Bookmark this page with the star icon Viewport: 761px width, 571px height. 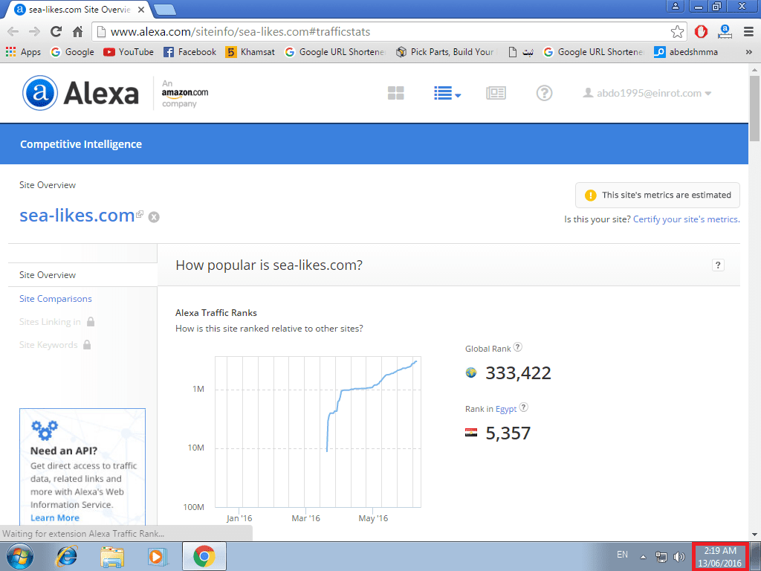click(677, 32)
